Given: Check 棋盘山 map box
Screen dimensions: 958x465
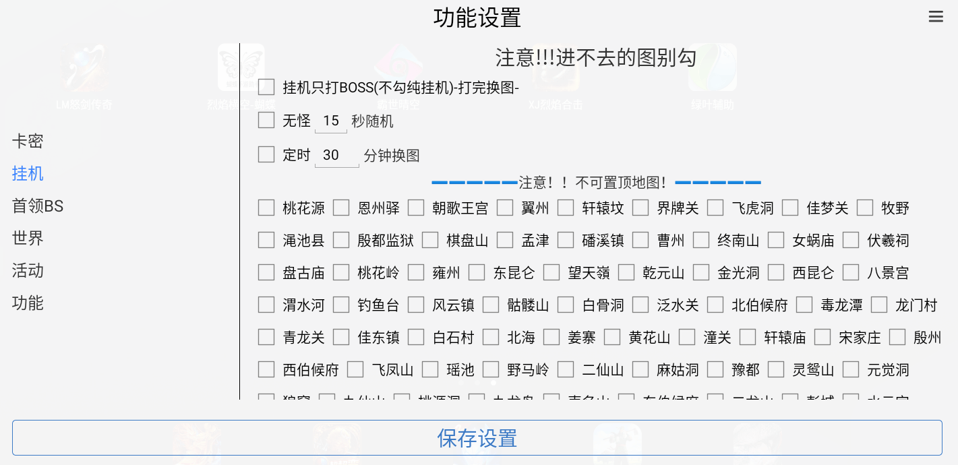Looking at the screenshot, I should pyautogui.click(x=430, y=240).
